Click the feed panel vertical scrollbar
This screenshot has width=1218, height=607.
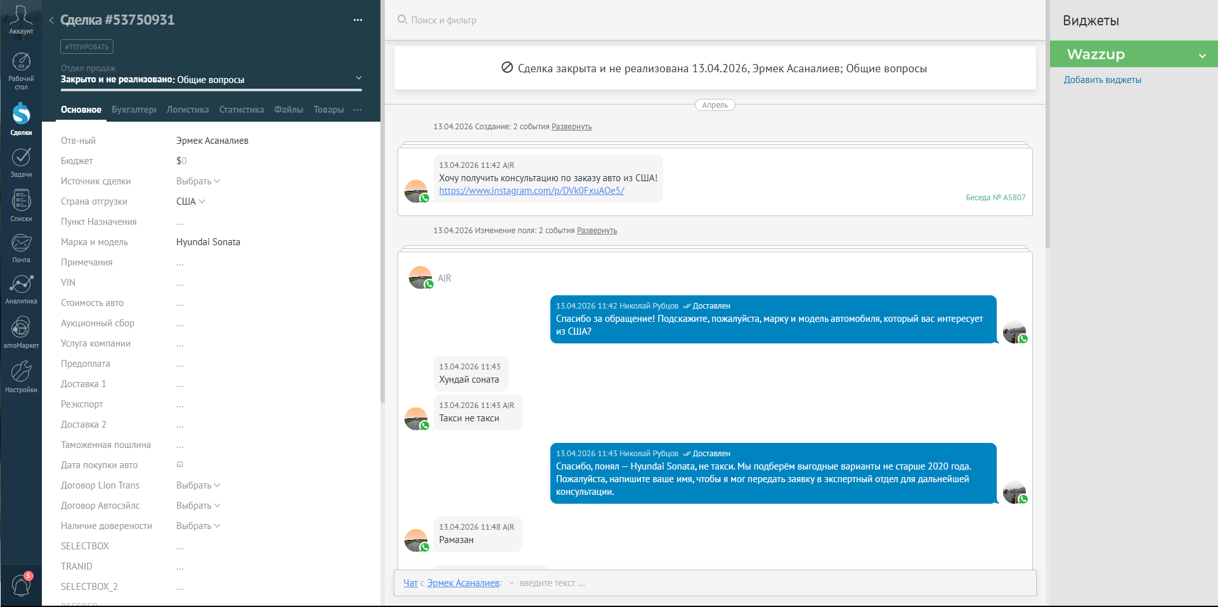[x=1047, y=124]
